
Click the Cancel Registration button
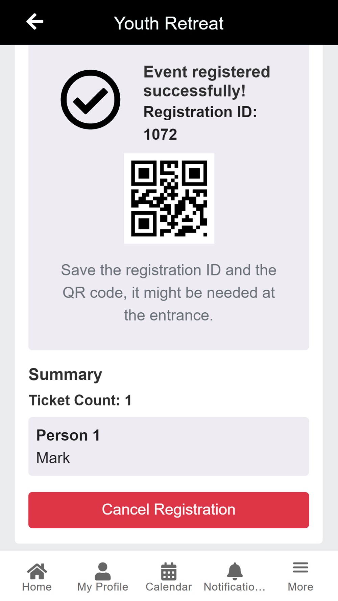[169, 510]
